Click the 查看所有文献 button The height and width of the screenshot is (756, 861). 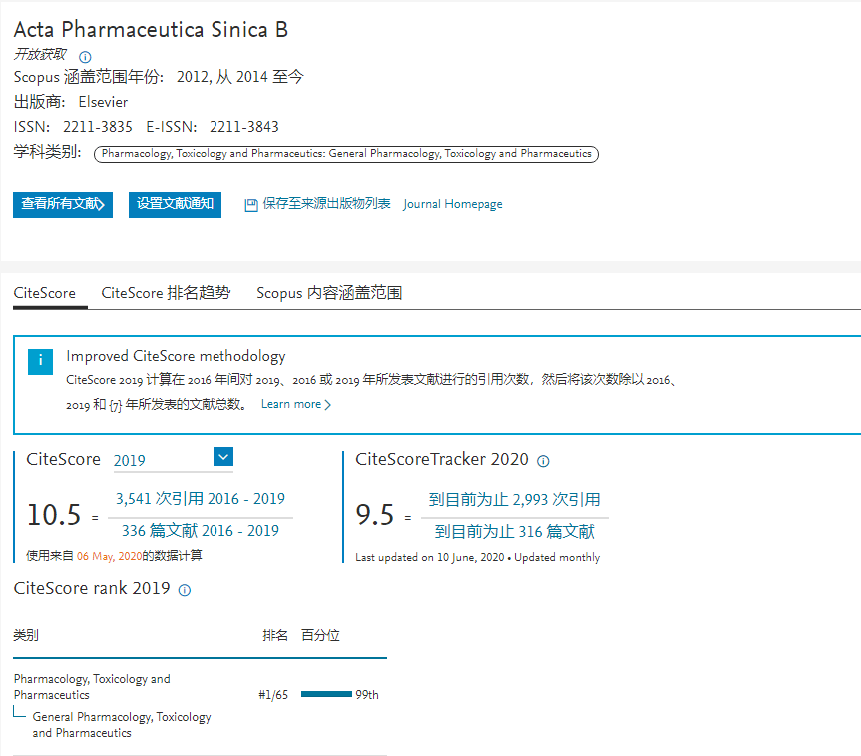point(63,204)
